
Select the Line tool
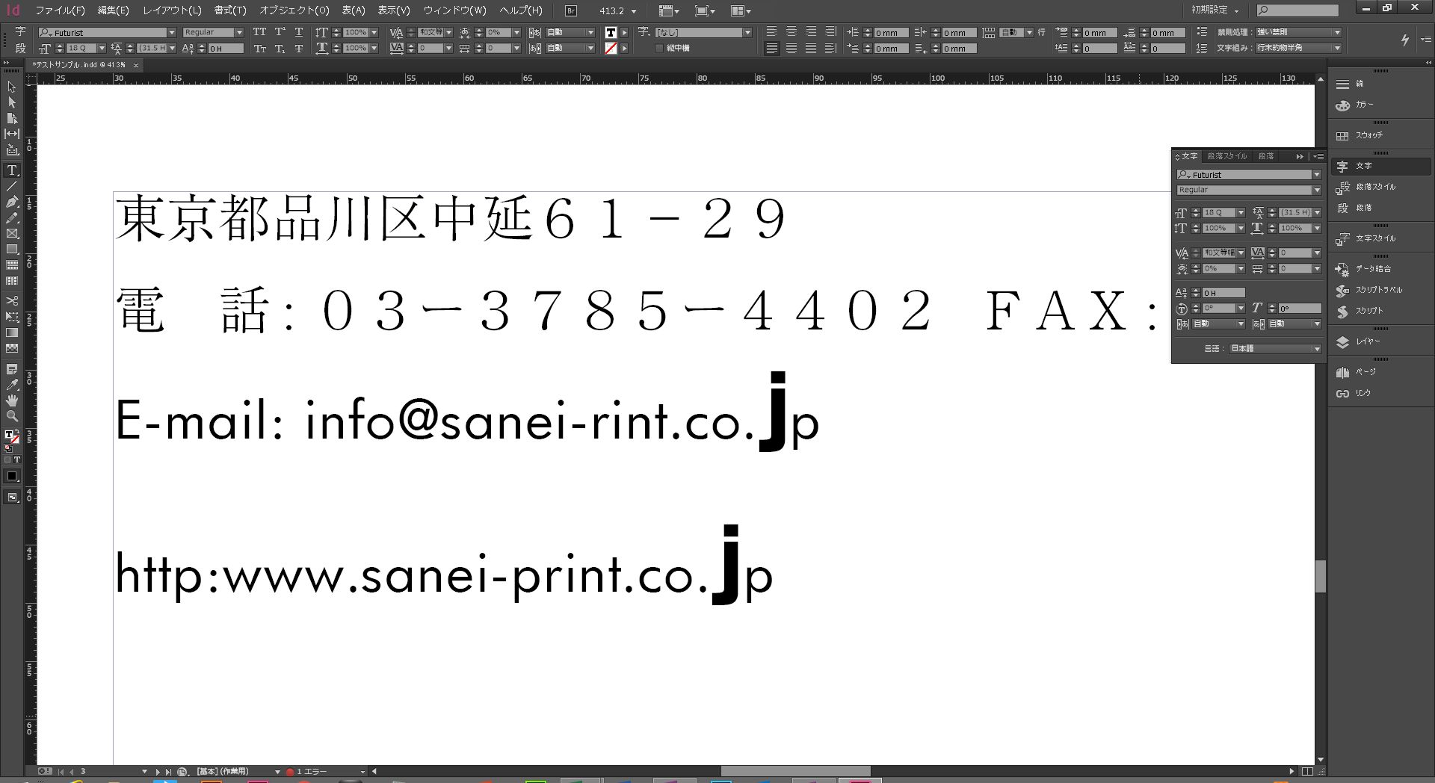coord(12,186)
